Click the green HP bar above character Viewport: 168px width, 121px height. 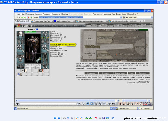pos(33,32)
